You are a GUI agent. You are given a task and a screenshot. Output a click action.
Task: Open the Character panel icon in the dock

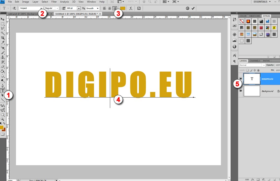[x=234, y=55]
